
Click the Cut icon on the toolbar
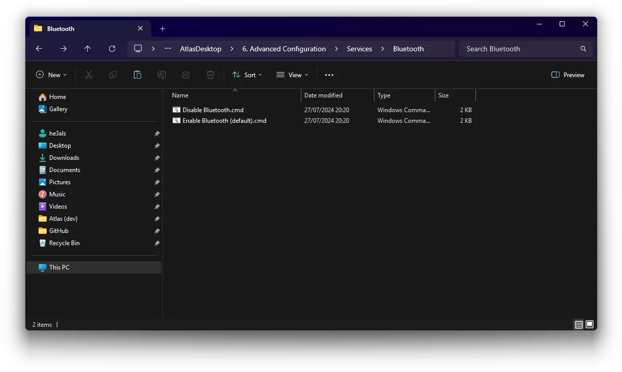(x=88, y=75)
